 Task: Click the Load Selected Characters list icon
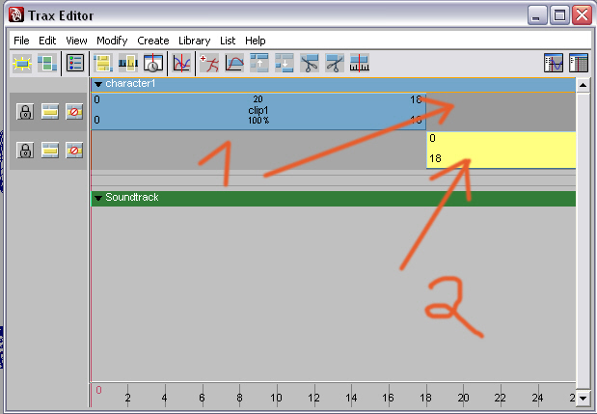(x=75, y=64)
